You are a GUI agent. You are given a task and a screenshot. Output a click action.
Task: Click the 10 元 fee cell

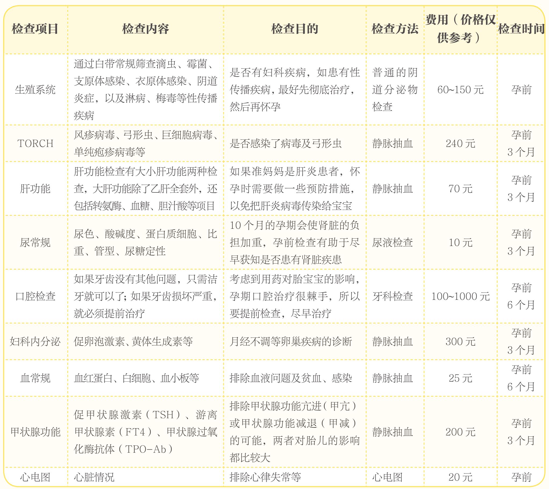[460, 242]
